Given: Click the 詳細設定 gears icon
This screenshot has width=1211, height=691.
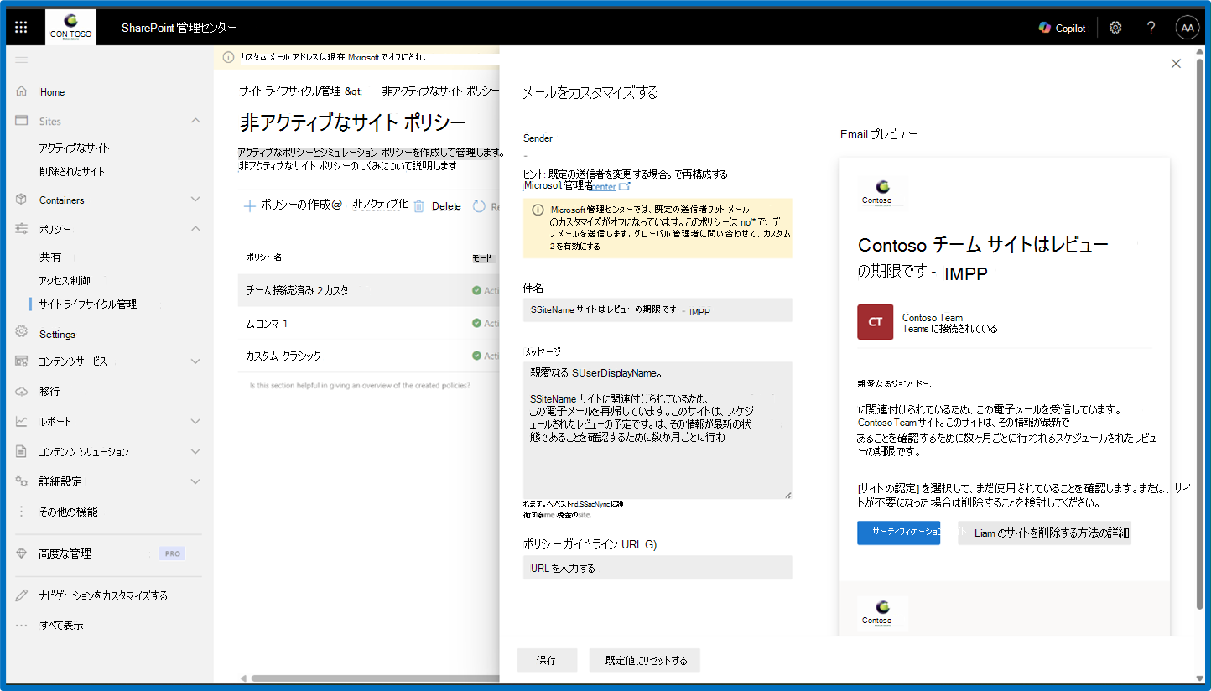Looking at the screenshot, I should point(22,481).
